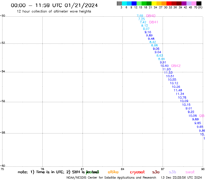Image resolution: width=205 pixels, height=180 pixels.
Task: Click the purple legend swatch
Action: [184, 3]
